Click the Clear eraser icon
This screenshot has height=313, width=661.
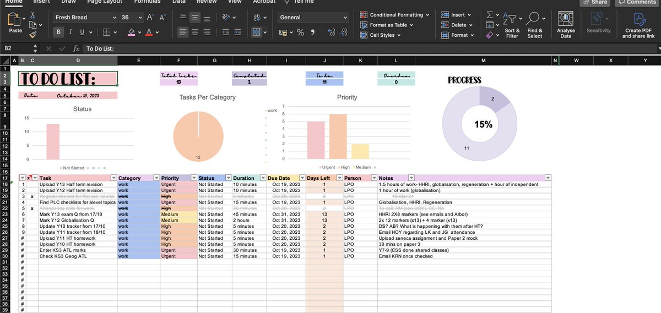tap(489, 35)
